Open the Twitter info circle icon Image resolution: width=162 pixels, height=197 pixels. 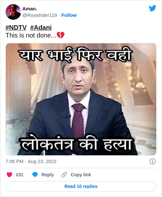pos(153,161)
